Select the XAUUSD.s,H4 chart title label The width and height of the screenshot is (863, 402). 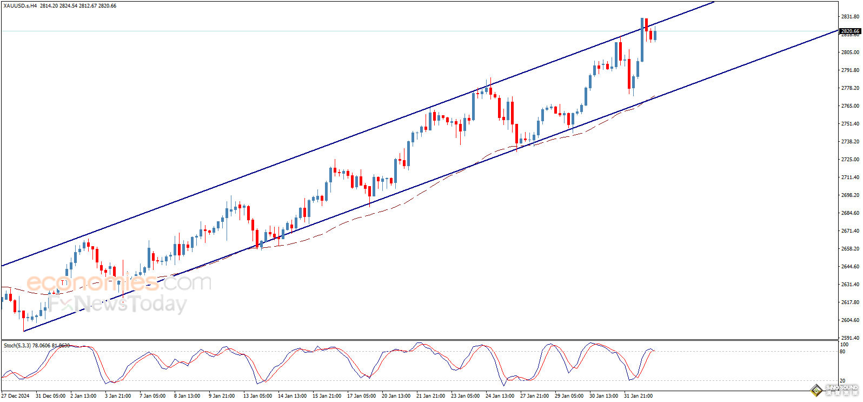coord(19,6)
